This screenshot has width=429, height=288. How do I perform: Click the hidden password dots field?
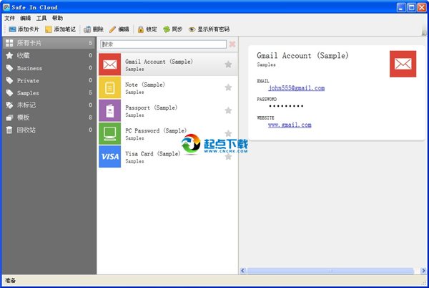[x=286, y=106]
